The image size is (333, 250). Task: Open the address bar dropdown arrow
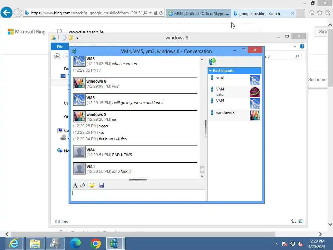coord(150,13)
